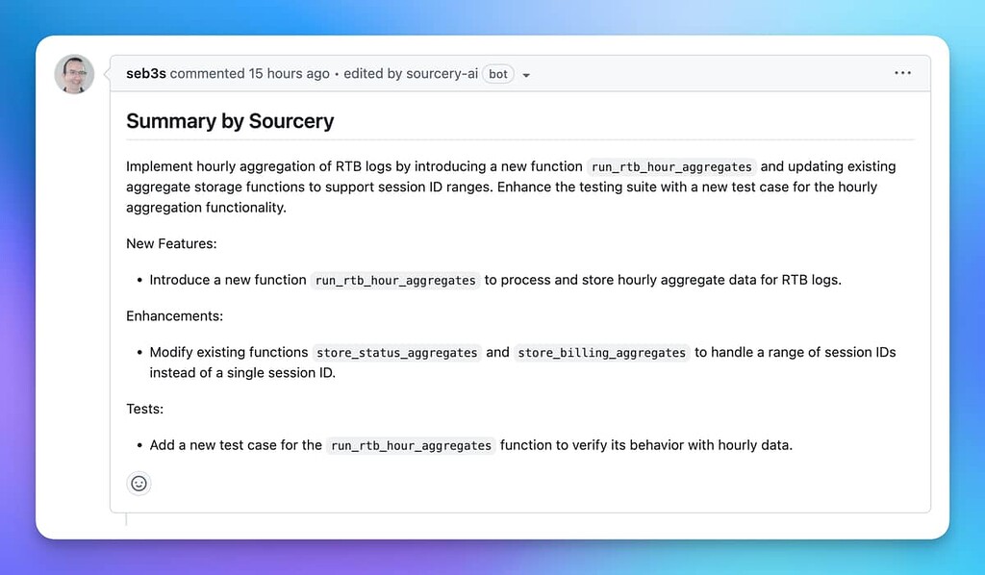Click the bot label badge
This screenshot has height=575, width=985.
point(497,74)
